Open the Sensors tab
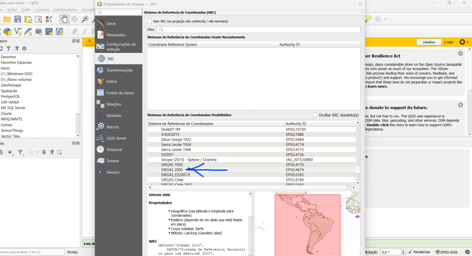Viewport: 472px width, 256px height. click(118, 172)
